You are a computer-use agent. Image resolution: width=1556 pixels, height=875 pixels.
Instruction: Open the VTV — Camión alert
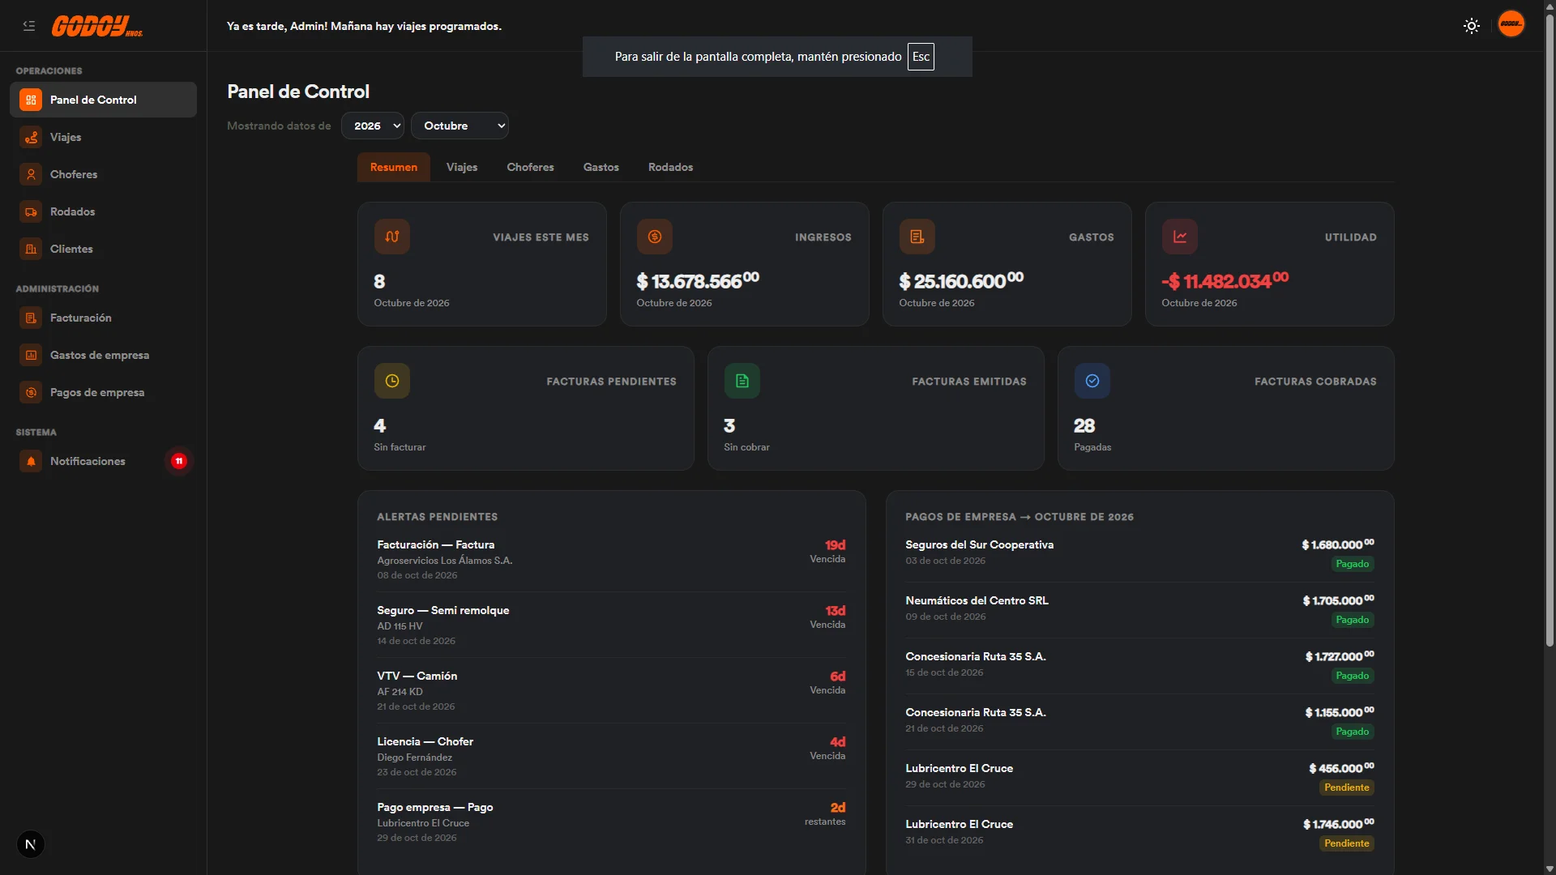click(611, 690)
